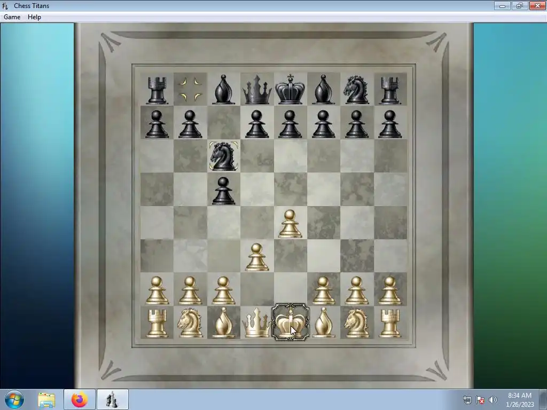Open the volume speaker tray icon
Viewport: 547px width, 410px height.
coord(493,400)
